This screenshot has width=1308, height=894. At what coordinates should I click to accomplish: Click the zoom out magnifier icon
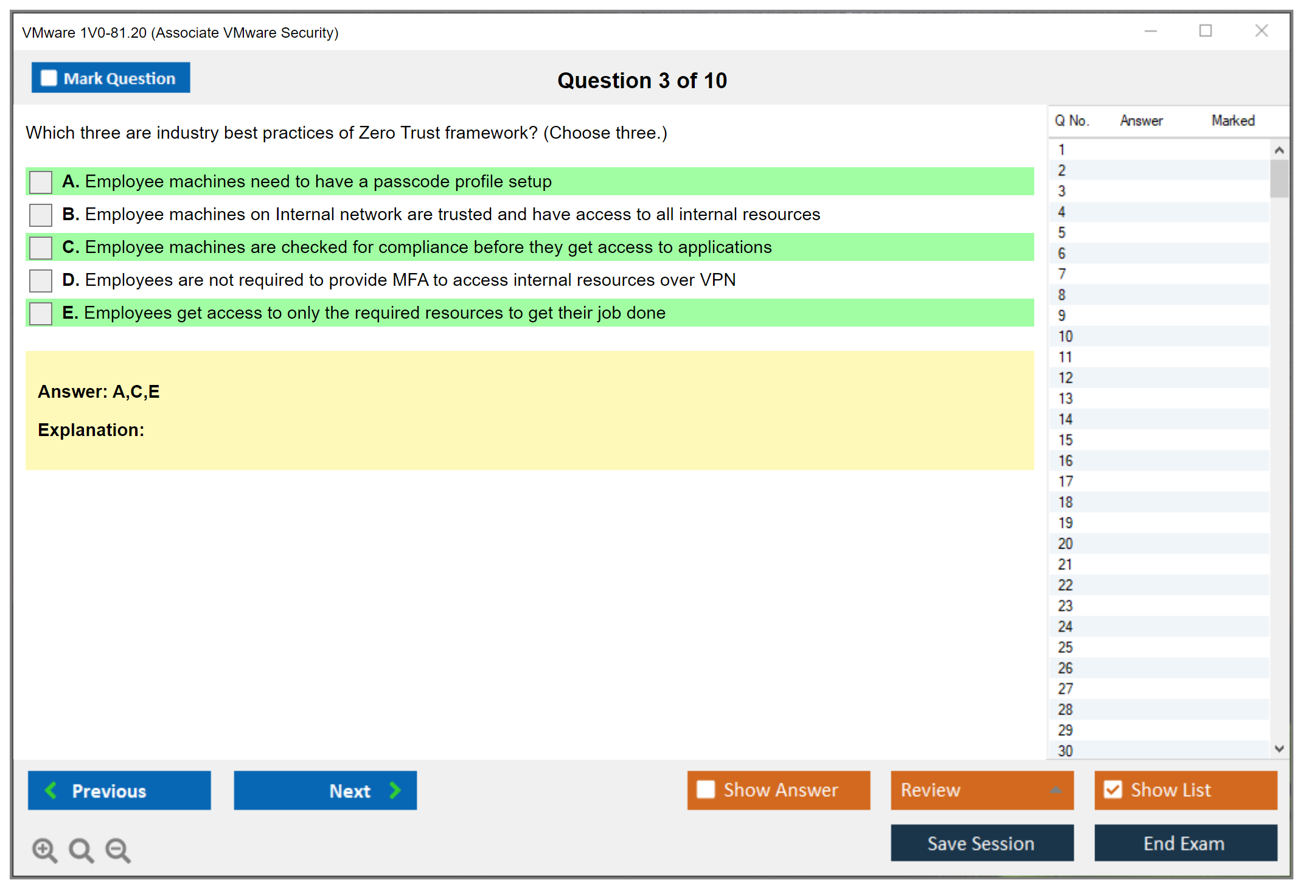point(117,850)
